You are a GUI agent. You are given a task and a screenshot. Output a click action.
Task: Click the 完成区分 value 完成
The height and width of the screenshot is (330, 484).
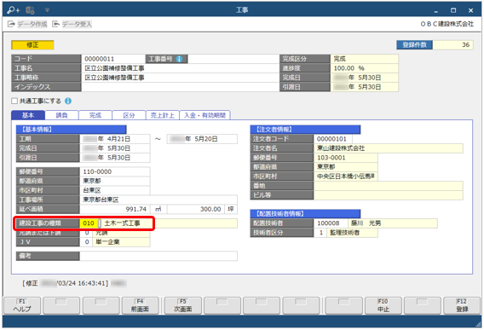pos(365,59)
